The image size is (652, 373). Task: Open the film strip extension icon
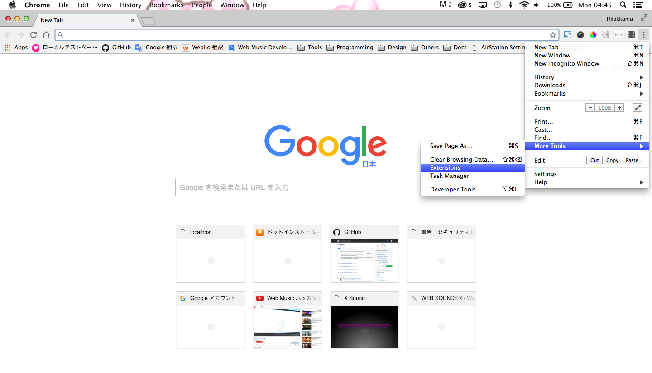click(631, 35)
